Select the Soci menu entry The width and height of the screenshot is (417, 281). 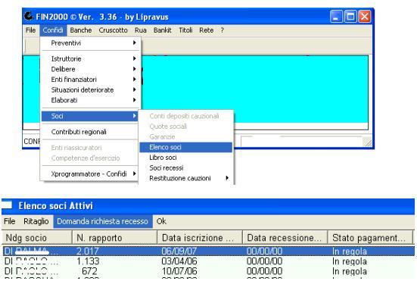pos(89,116)
